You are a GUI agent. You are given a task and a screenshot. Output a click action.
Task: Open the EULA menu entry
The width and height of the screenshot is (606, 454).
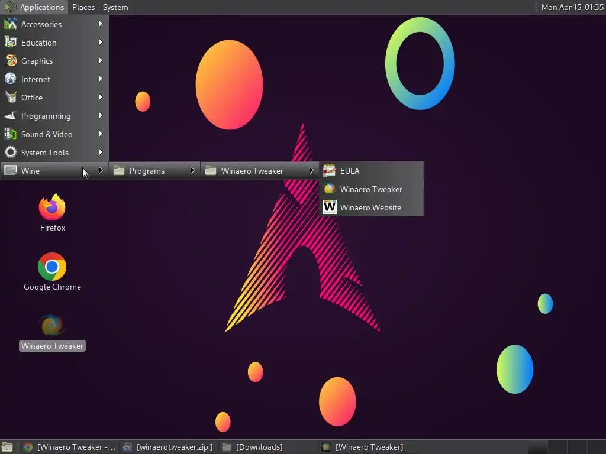[372, 171]
